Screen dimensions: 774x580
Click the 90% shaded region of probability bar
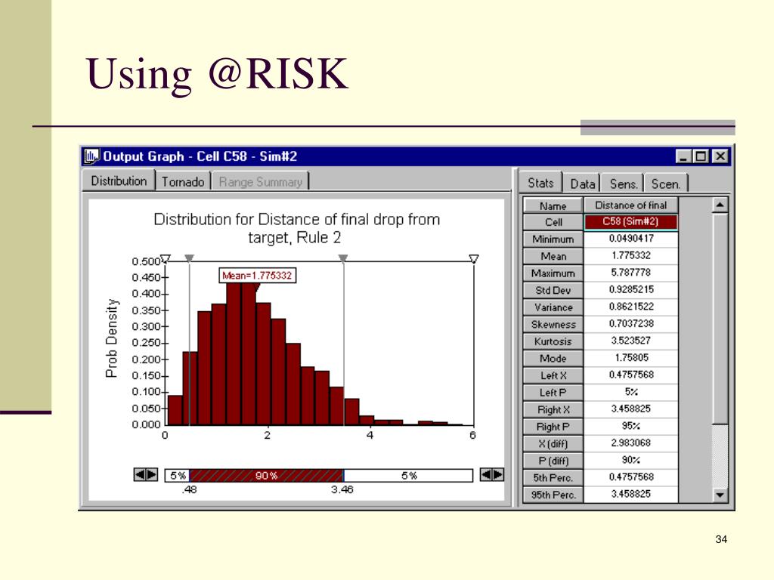[267, 476]
